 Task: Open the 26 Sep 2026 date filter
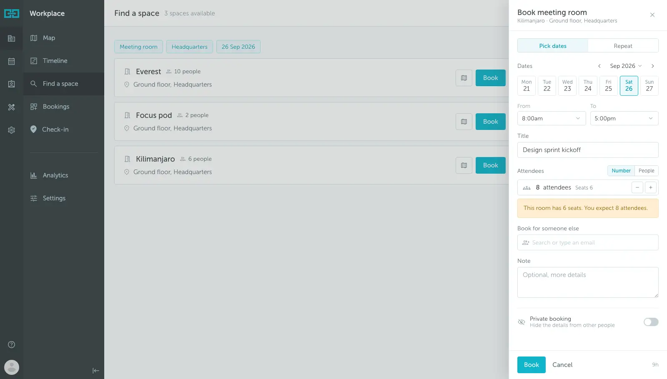(x=238, y=47)
